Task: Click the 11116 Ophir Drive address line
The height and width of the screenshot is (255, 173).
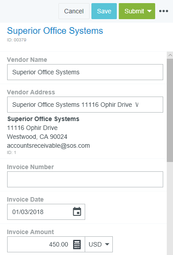Action: click(x=32, y=128)
